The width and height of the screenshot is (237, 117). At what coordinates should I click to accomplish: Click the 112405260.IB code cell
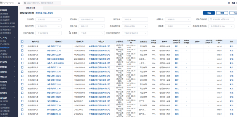pyautogui.click(x=80, y=89)
